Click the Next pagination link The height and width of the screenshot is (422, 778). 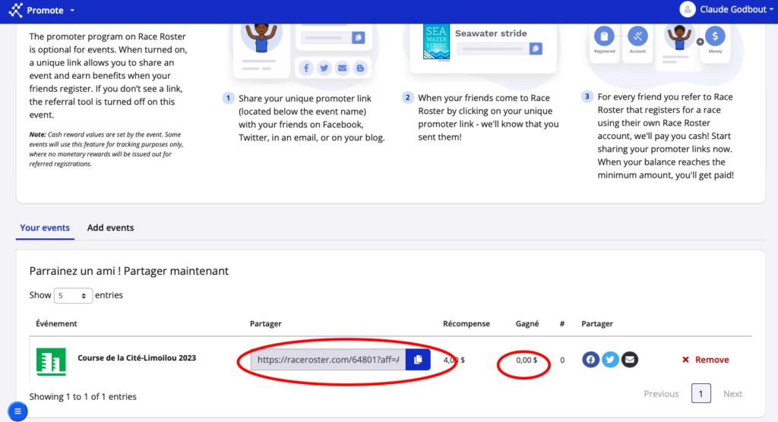tap(732, 394)
